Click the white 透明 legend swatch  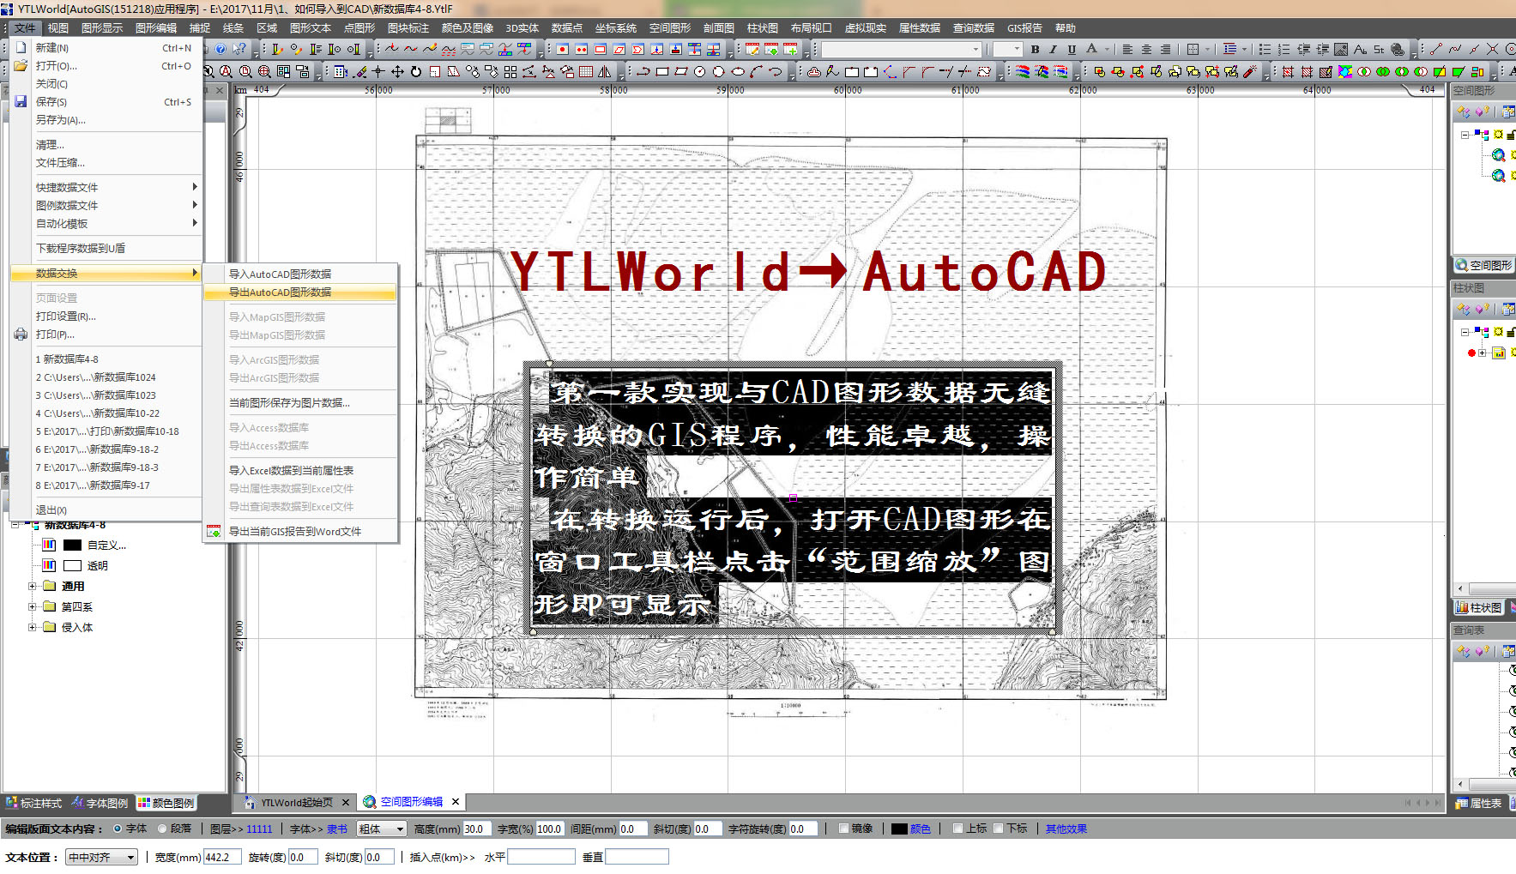(73, 565)
